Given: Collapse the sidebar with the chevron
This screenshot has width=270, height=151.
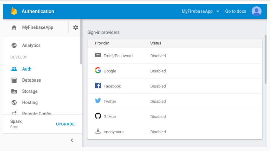Looking at the screenshot, I should tap(72, 140).
